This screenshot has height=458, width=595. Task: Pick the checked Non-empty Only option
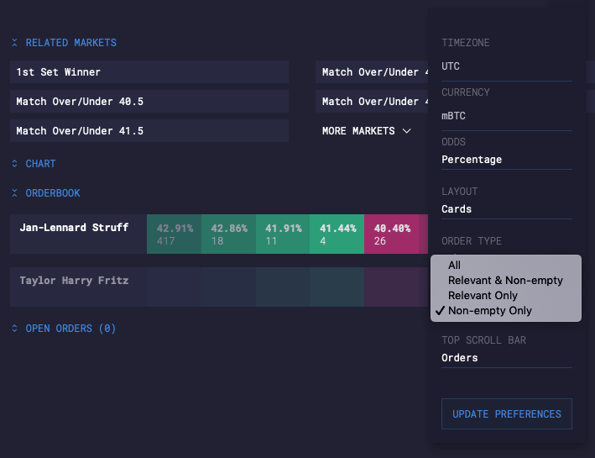(x=489, y=311)
